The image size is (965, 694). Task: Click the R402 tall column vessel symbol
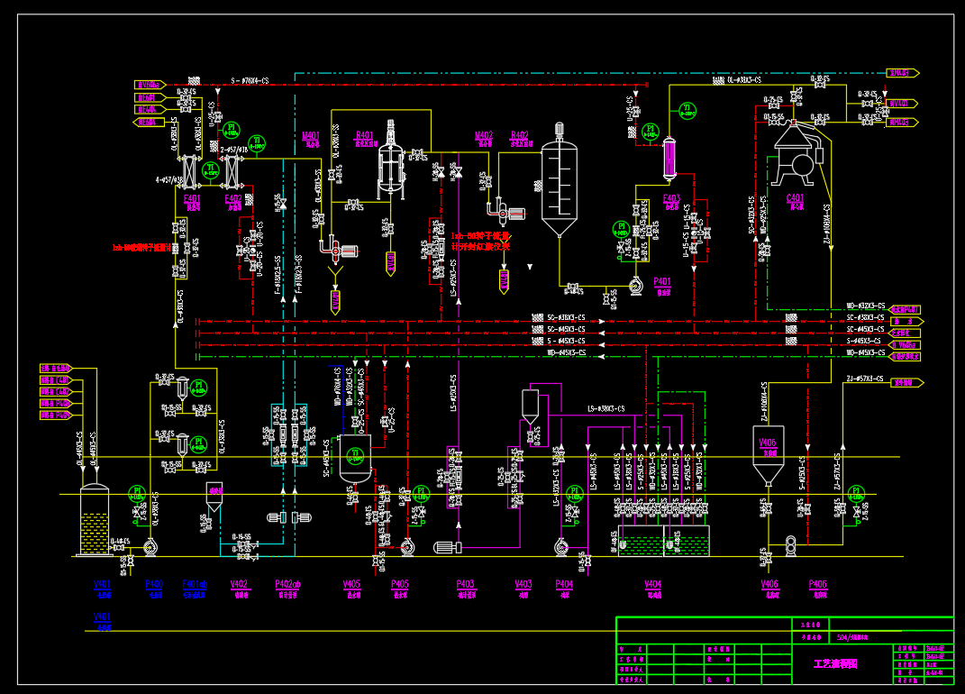(559, 180)
